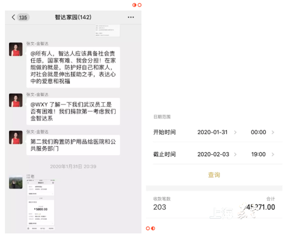The height and width of the screenshot is (239, 284).
Task: Tap the back arrow in the chat header
Action: pyautogui.click(x=13, y=17)
